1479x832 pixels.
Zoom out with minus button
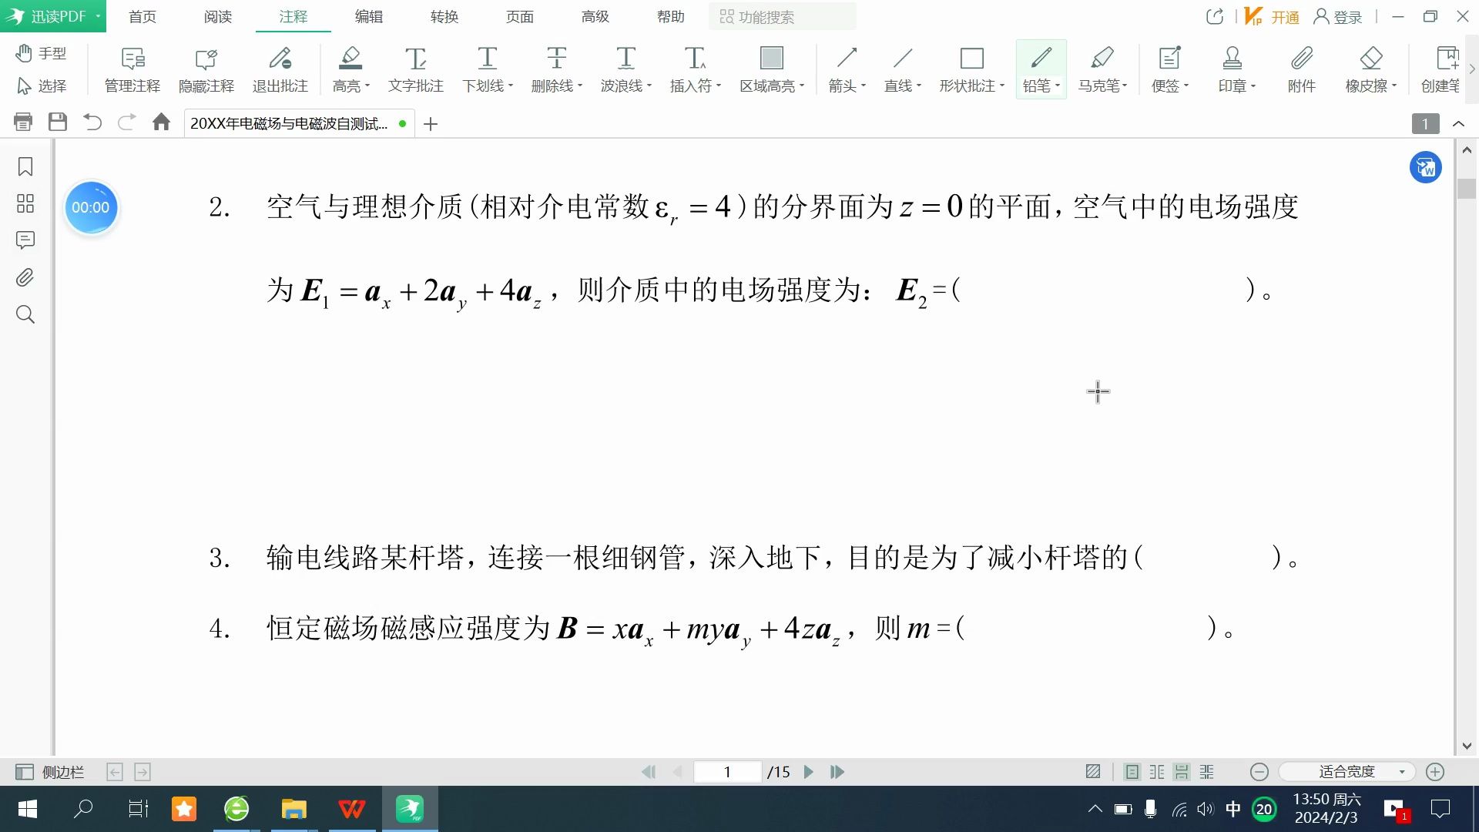pos(1259,772)
